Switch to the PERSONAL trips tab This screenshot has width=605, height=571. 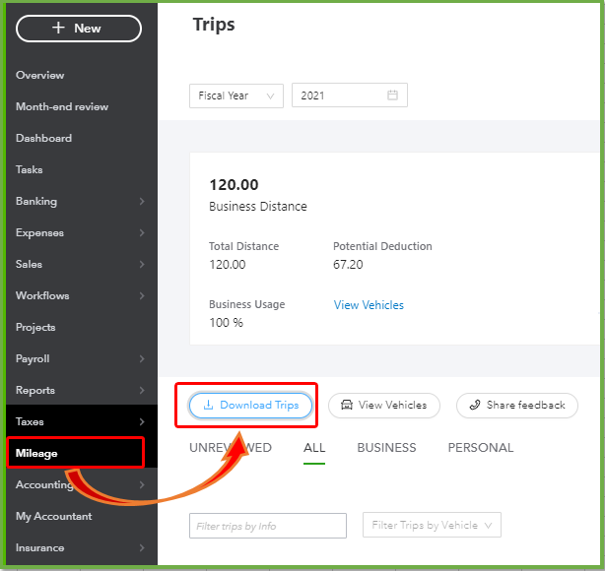[480, 448]
